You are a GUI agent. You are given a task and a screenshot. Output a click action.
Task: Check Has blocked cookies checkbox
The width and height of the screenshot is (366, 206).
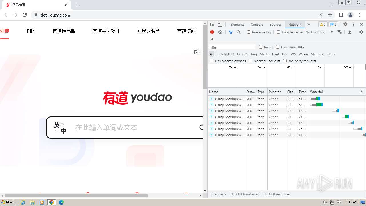click(212, 61)
